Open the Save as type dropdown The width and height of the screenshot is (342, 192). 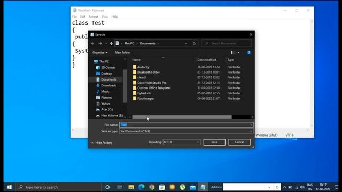186,131
